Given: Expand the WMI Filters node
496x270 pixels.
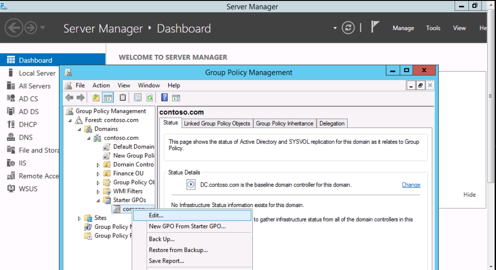Looking at the screenshot, I should pos(98,192).
